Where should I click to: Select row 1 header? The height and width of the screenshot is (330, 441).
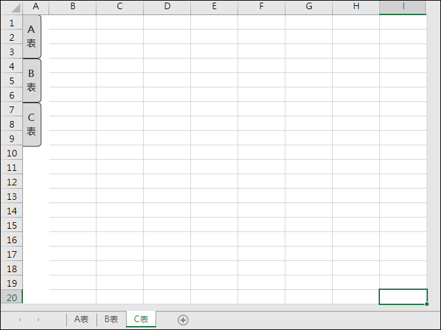[12, 23]
